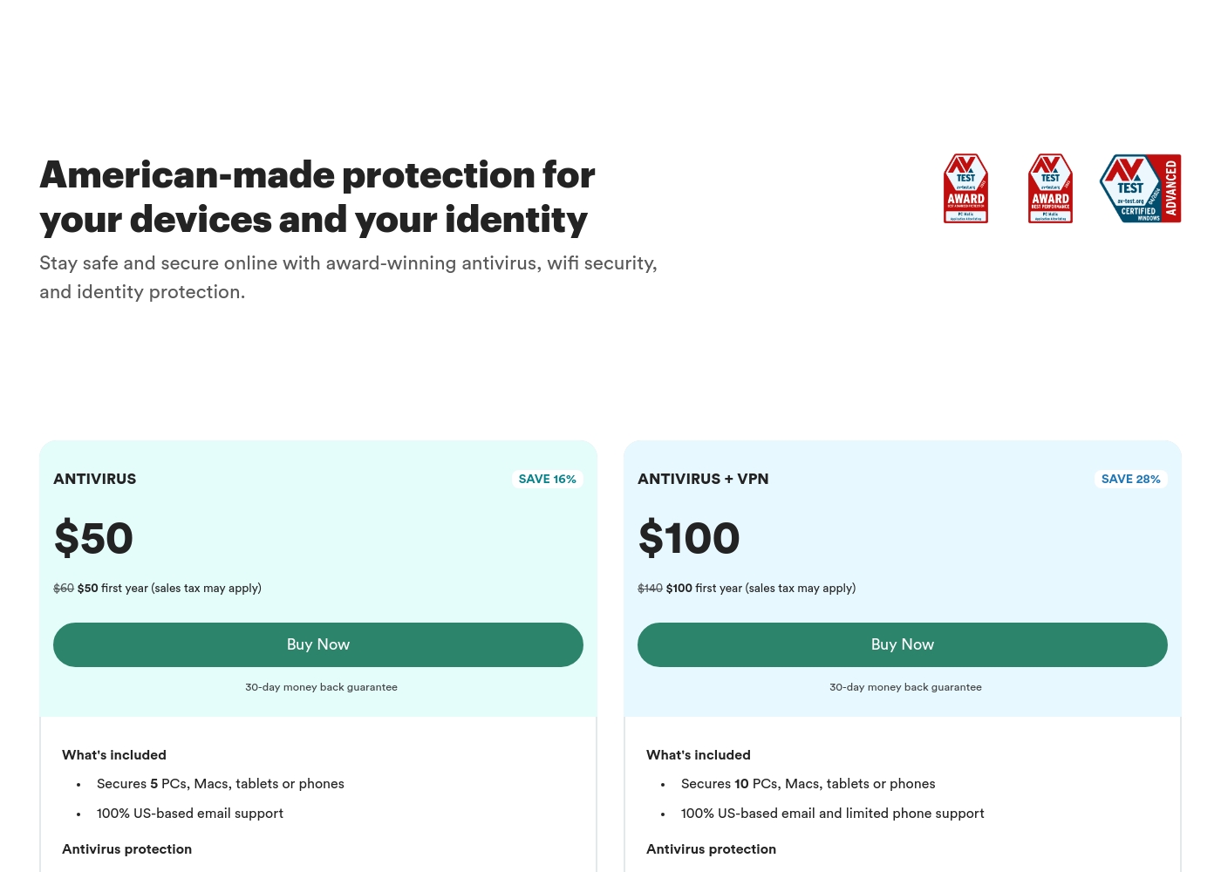Open the AV-TEST Certified Windows Advanced badge
The height and width of the screenshot is (872, 1221).
pyautogui.click(x=1141, y=188)
